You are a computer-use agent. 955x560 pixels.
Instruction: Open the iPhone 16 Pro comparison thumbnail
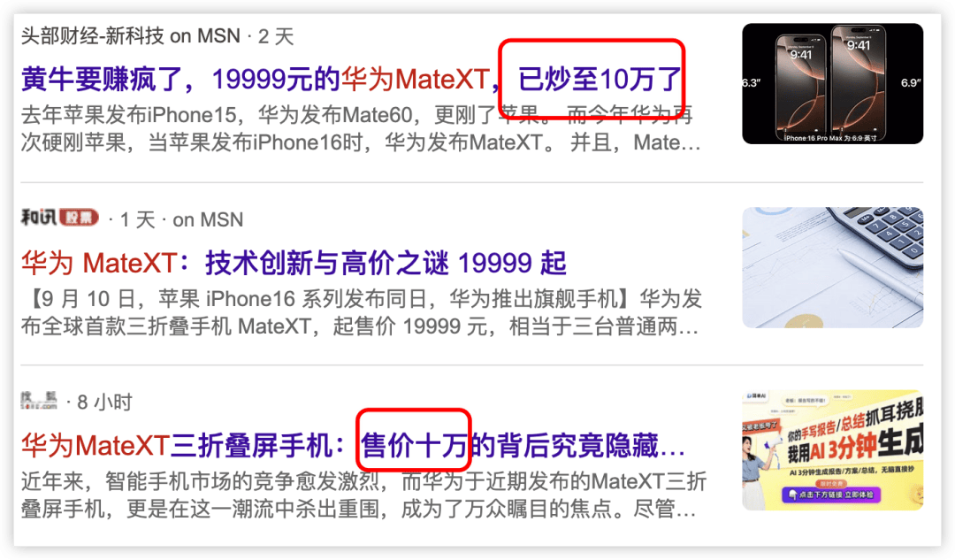(x=832, y=83)
